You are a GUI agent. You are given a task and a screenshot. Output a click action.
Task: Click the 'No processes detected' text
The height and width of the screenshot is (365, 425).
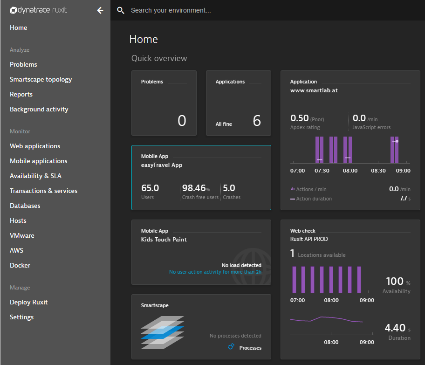235,336
